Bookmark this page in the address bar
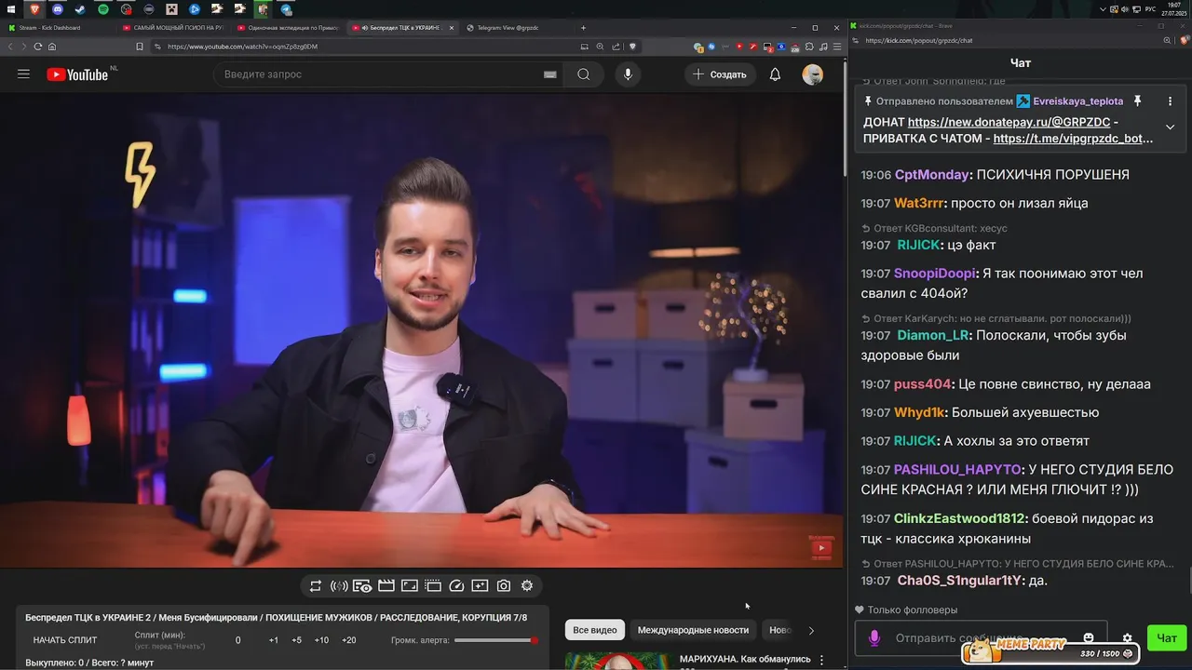This screenshot has height=670, width=1192. tap(140, 47)
